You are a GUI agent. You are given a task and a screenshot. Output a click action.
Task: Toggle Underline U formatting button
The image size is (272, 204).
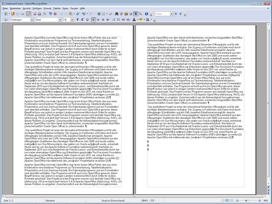pyautogui.click(x=87, y=20)
